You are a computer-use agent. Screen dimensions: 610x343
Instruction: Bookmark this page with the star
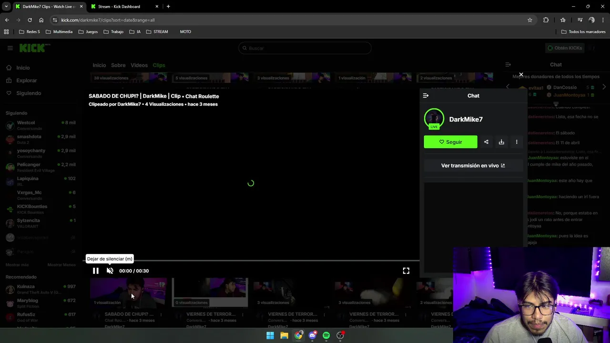coord(529,20)
